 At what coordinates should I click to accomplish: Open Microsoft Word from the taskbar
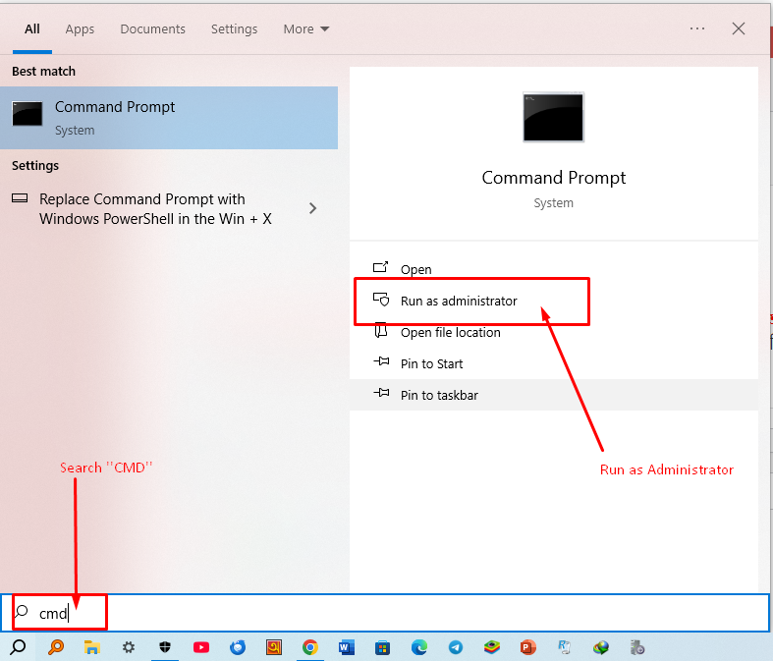tap(346, 647)
